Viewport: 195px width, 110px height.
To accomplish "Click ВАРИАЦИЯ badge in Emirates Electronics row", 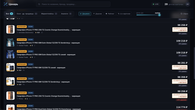I will point(22,27).
